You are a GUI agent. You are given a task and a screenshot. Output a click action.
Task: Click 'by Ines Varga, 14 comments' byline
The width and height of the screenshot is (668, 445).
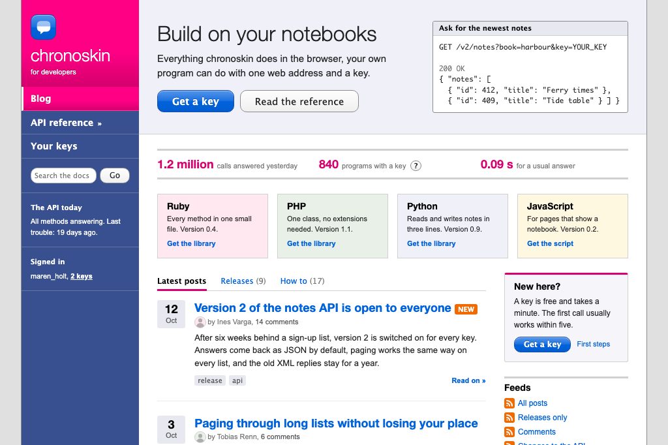click(x=253, y=322)
